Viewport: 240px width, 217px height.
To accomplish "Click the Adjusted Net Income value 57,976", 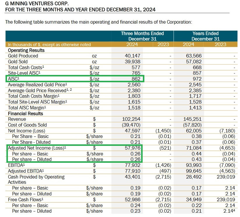I will (x=132, y=148).
